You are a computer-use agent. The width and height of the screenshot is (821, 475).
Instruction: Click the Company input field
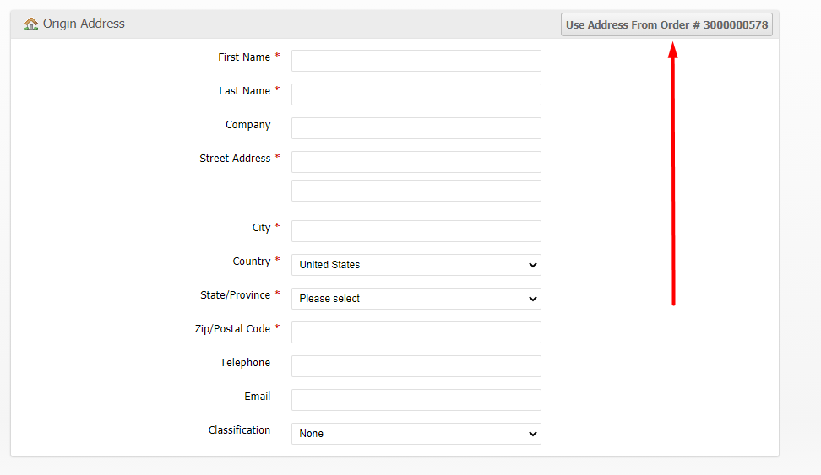pyautogui.click(x=416, y=128)
